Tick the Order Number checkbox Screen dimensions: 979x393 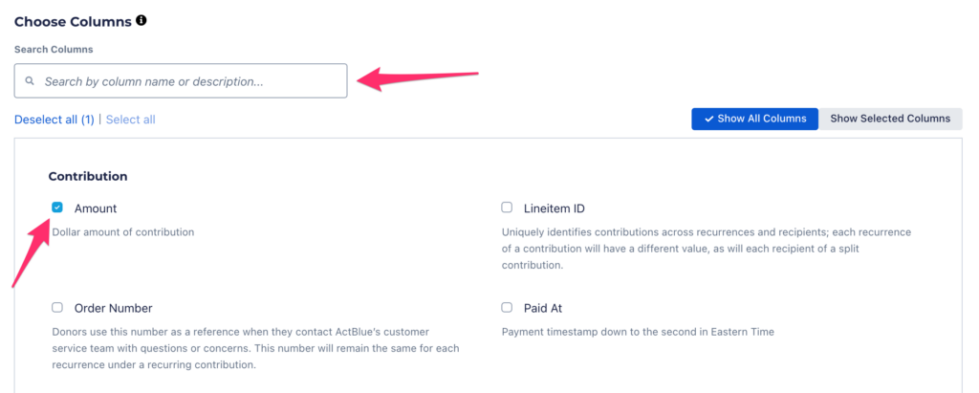(x=57, y=308)
